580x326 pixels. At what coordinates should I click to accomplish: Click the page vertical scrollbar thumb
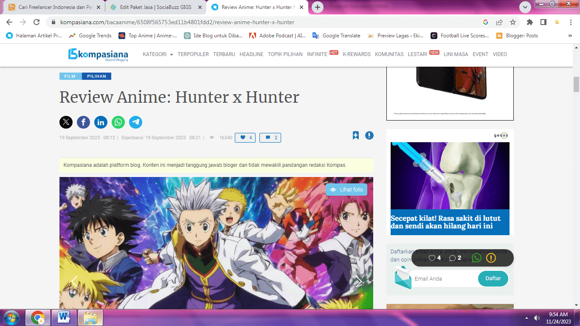coord(576,84)
